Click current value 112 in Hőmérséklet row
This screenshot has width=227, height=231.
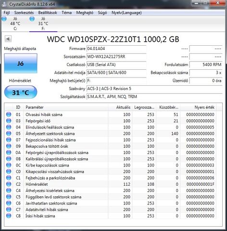tap(126, 184)
